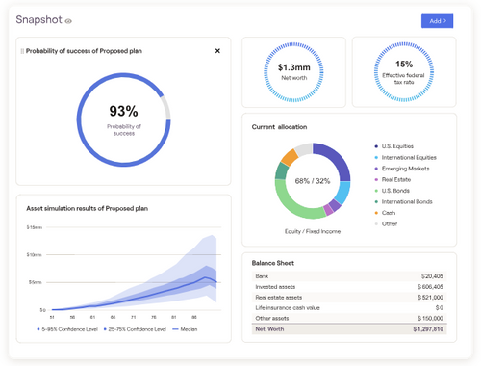Viewport: 481px width, 366px height.
Task: Select the Cash legend entry
Action: [x=385, y=213]
